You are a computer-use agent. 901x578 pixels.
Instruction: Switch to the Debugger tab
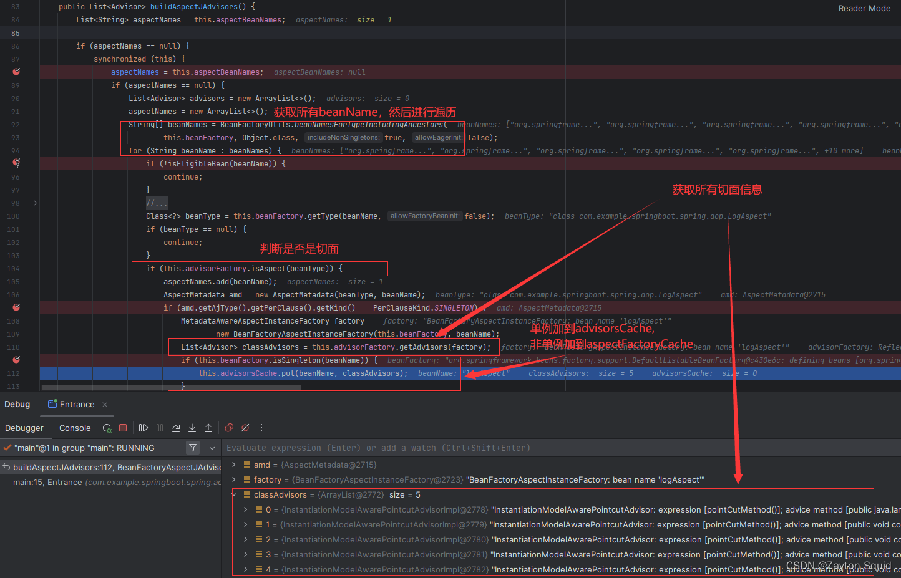coord(24,428)
